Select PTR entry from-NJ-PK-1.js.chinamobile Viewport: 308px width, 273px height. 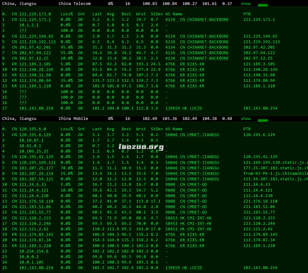(276, 174)
